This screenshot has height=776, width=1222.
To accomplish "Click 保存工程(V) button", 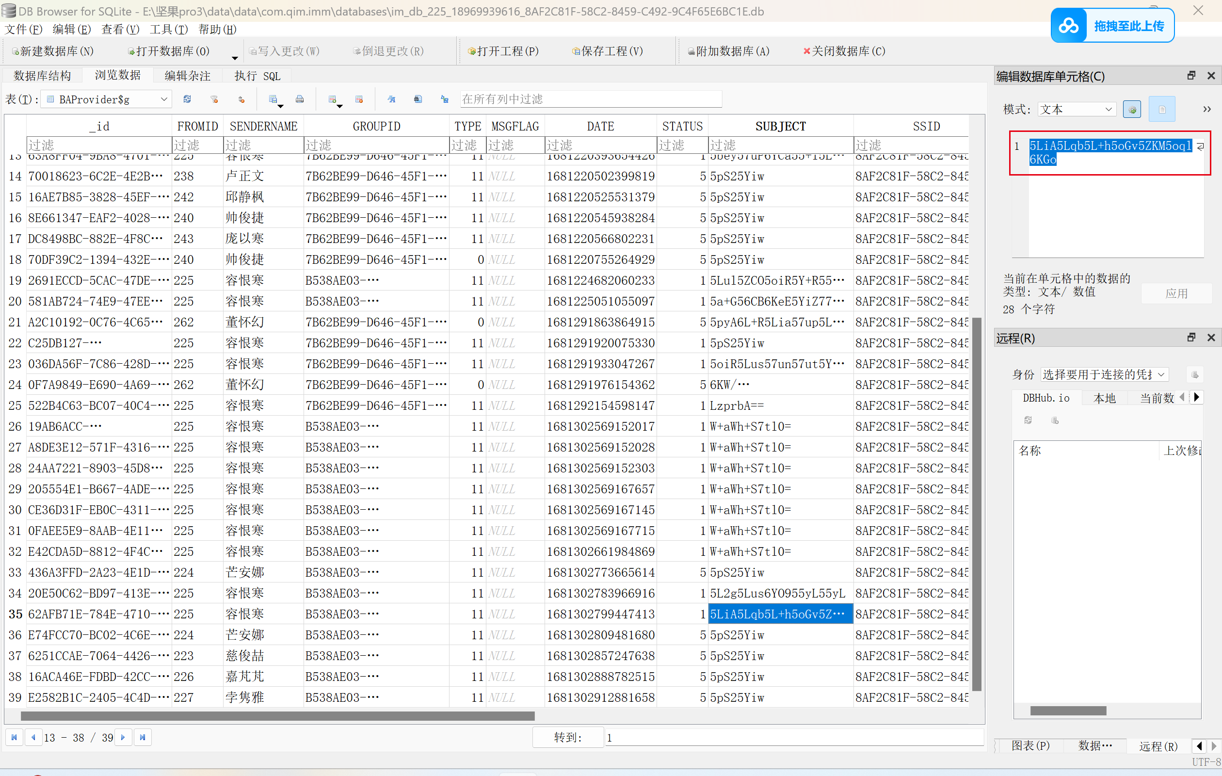I will (x=608, y=51).
